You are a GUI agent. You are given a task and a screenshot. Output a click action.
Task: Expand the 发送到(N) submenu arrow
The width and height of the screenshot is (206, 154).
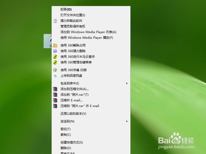pos(127,121)
